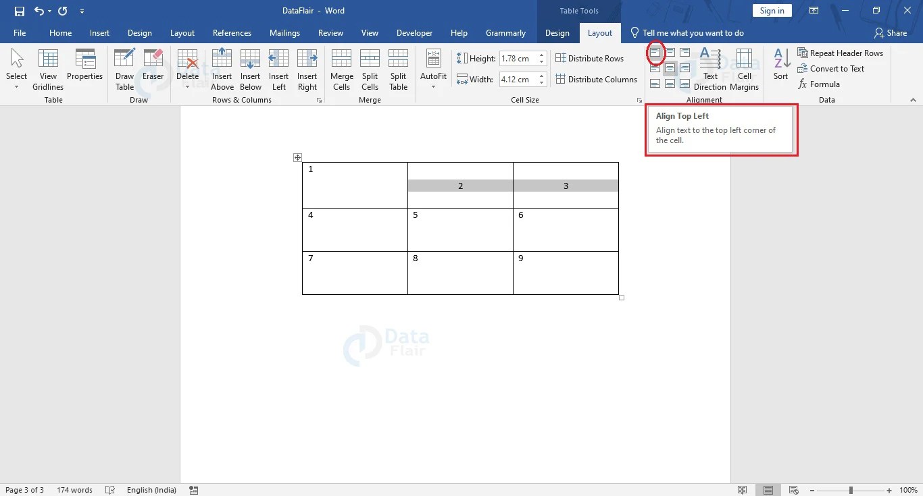Click the Text Direction icon
Image resolution: width=923 pixels, height=496 pixels.
(x=710, y=67)
